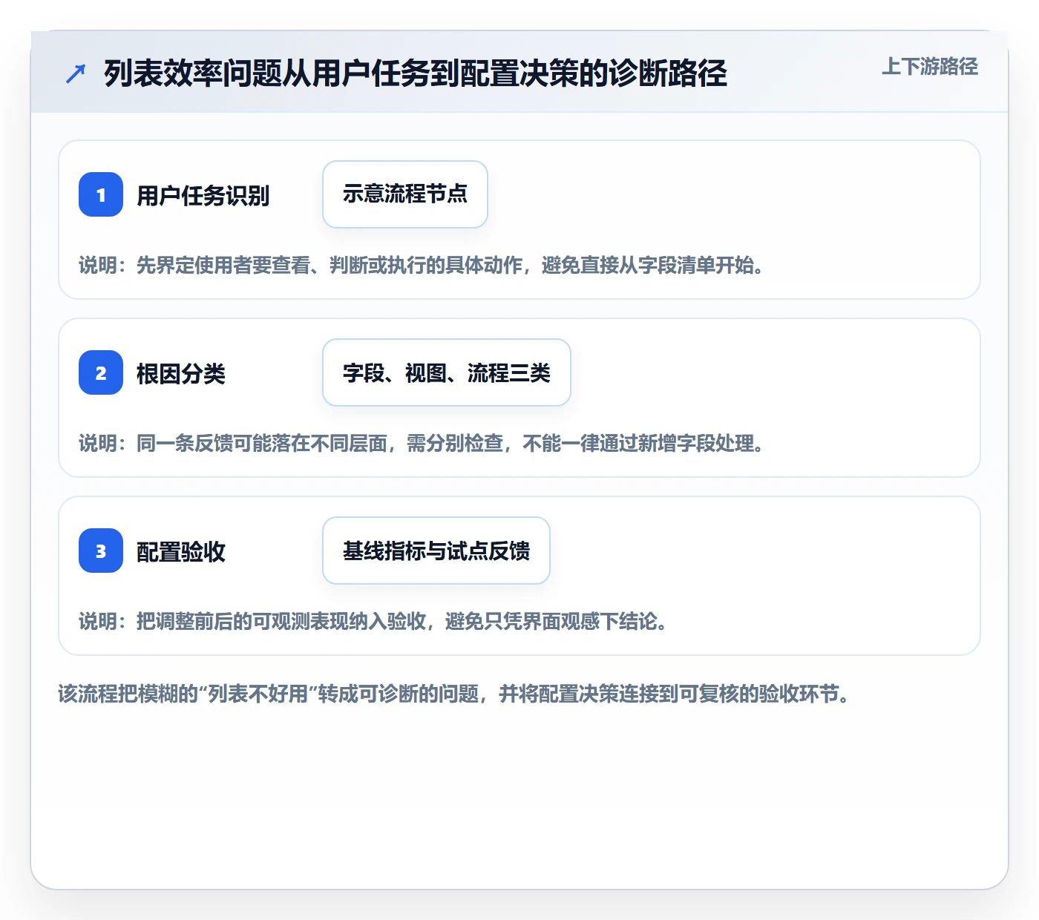Click the main title 列表效率问题 heading
Image resolution: width=1039 pixels, height=920 pixels.
pos(416,73)
